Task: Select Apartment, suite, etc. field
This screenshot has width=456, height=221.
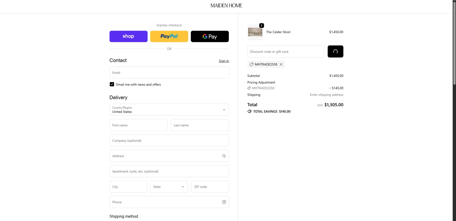Action: [x=169, y=171]
